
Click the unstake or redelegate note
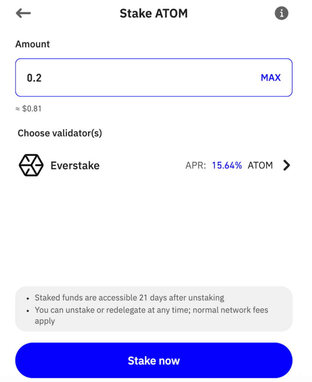pyautogui.click(x=151, y=310)
